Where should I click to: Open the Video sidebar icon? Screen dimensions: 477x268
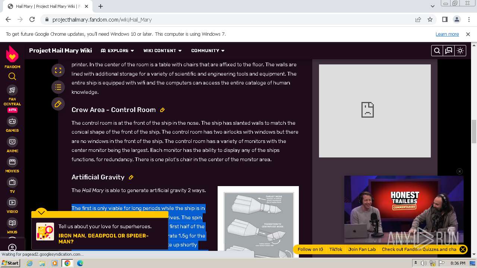click(x=12, y=202)
